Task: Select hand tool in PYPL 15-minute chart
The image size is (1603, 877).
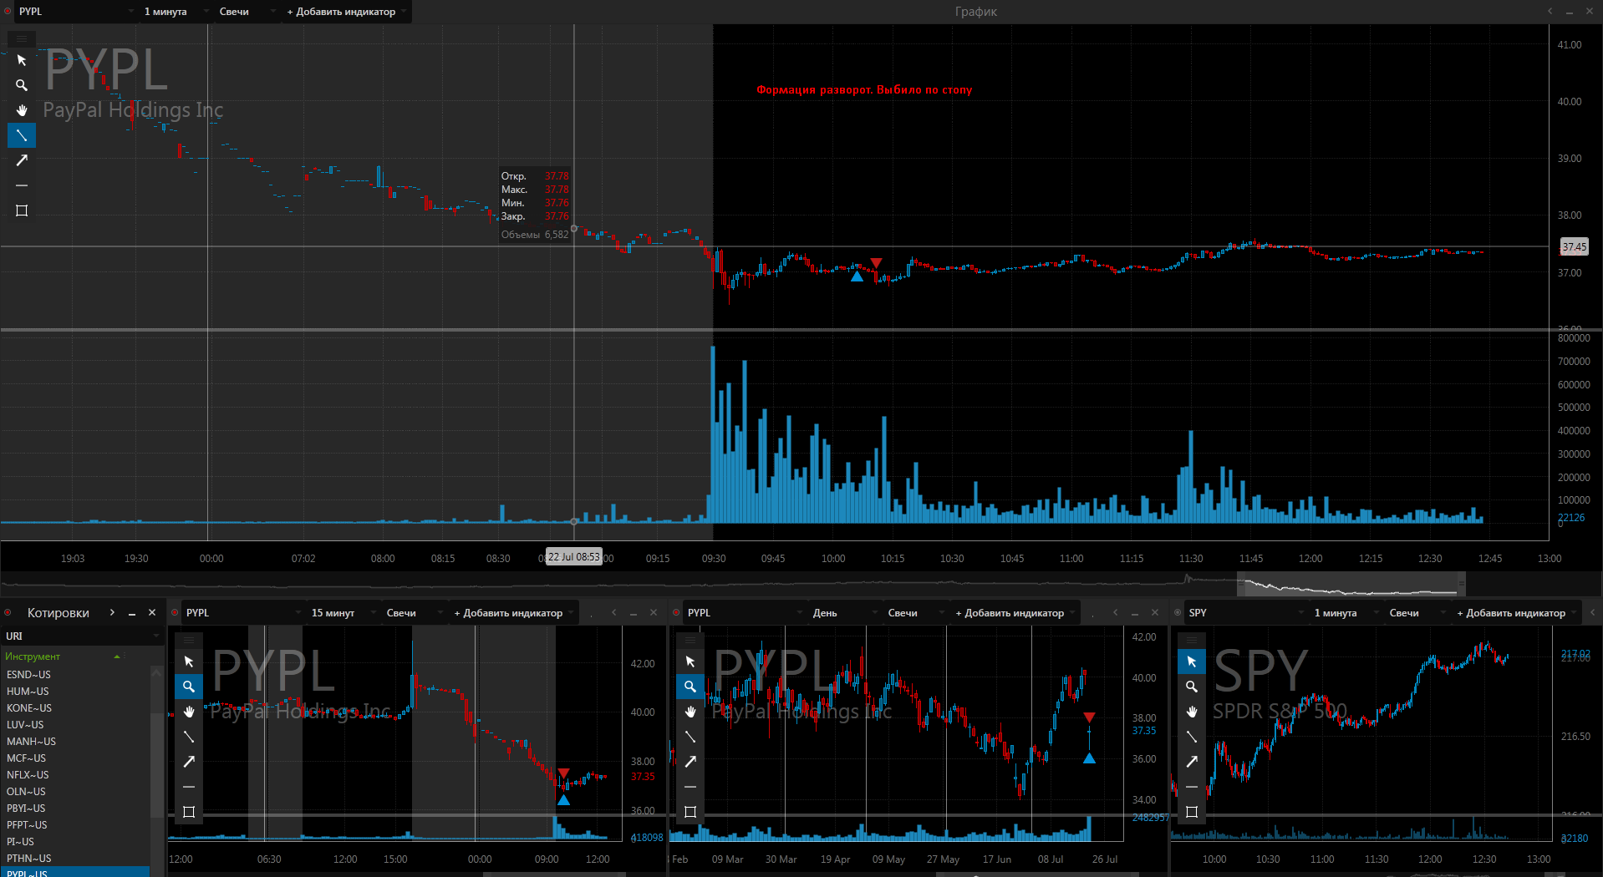Action: 189,712
